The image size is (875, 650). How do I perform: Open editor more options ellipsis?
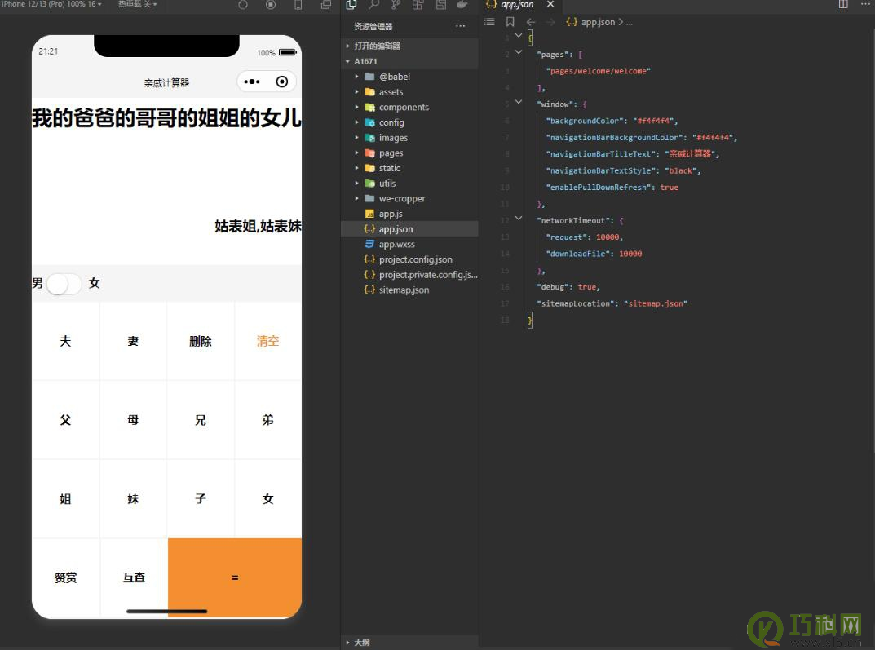(x=865, y=4)
